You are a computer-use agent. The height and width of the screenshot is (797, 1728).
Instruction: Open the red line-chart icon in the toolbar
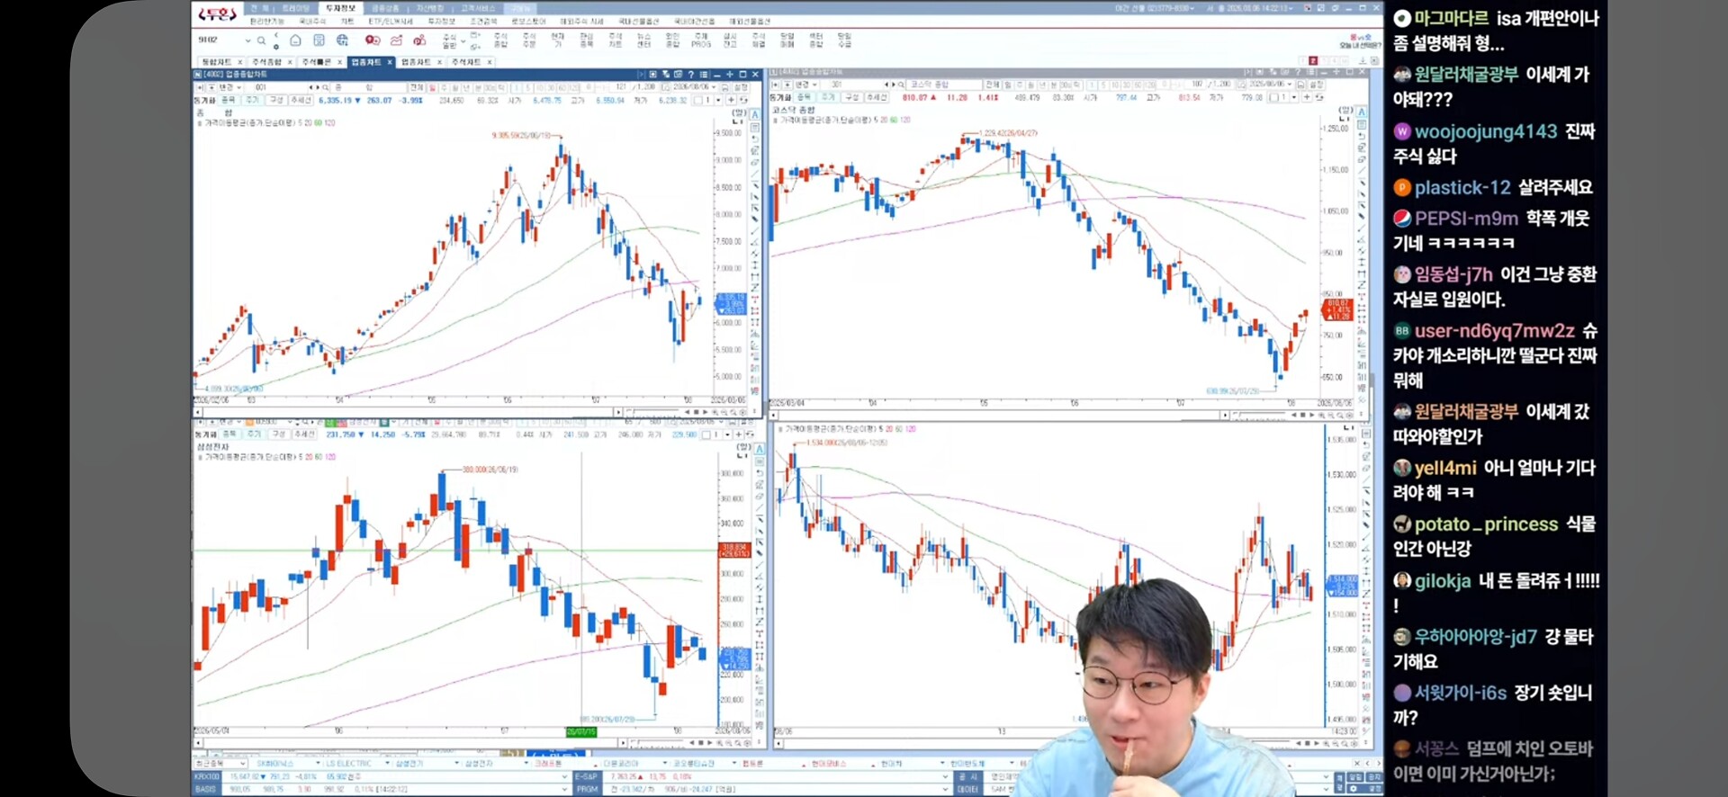pyautogui.click(x=396, y=40)
